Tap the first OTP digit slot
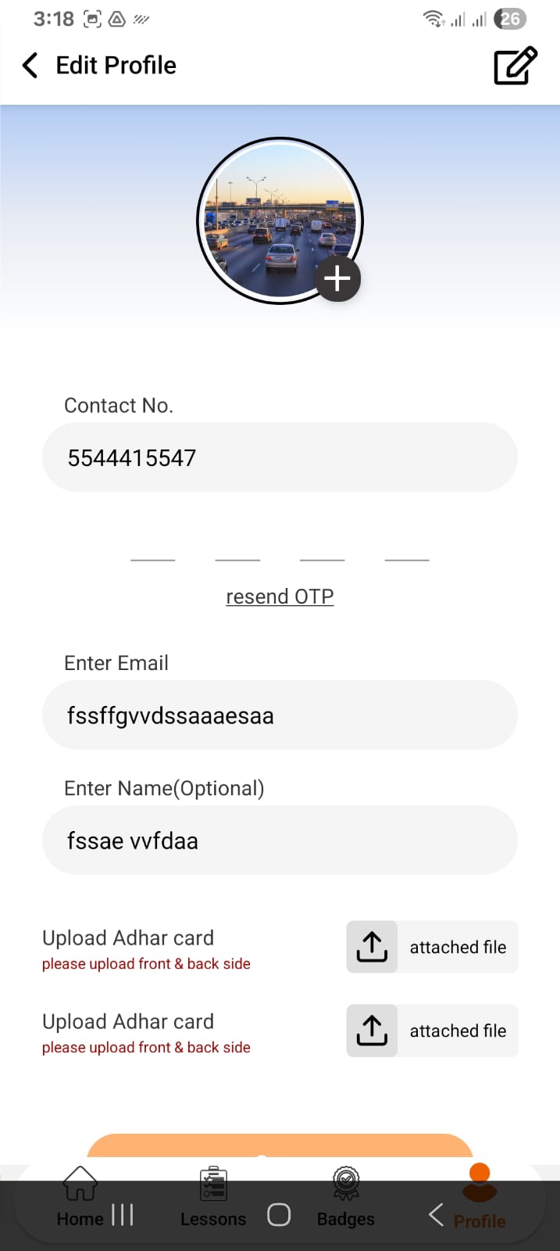 [153, 549]
